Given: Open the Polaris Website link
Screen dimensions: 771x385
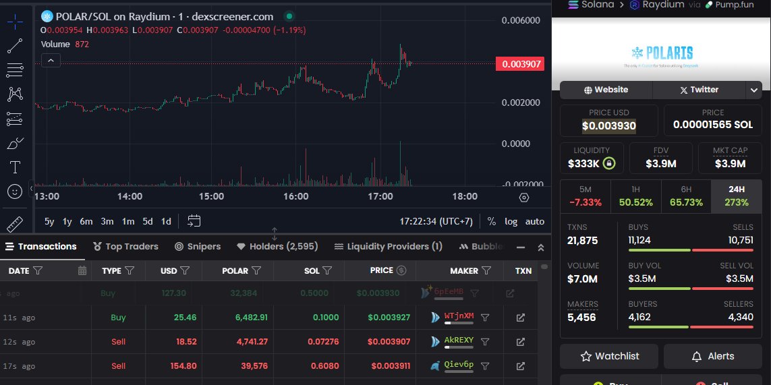Looking at the screenshot, I should click(606, 90).
